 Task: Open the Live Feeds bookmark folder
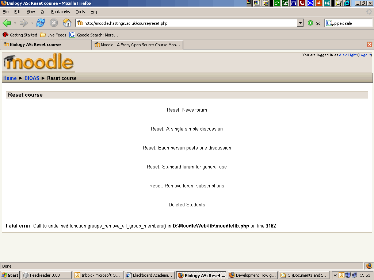point(53,35)
